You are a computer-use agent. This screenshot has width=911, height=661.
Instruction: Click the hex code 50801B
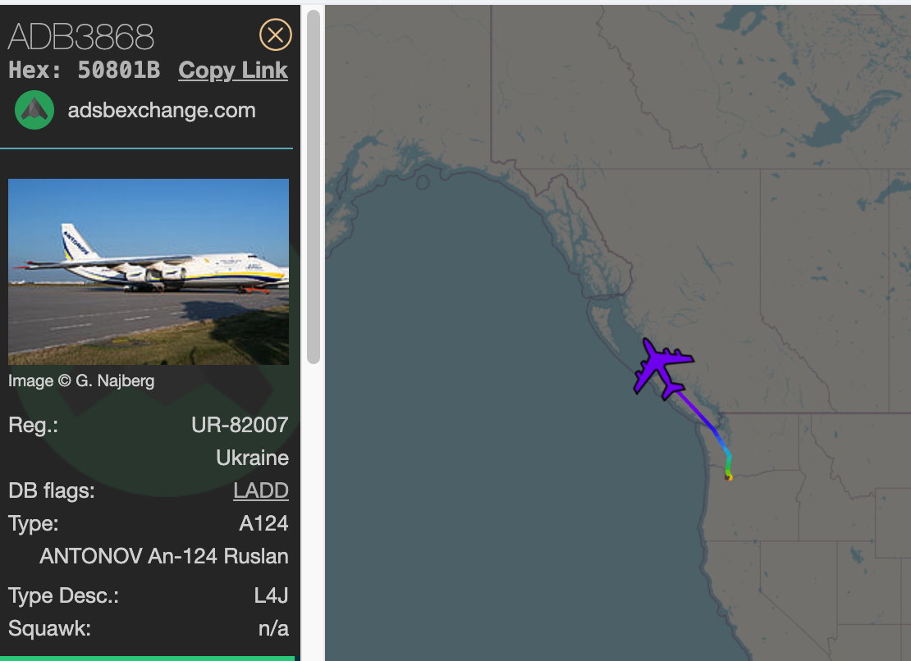click(x=118, y=71)
